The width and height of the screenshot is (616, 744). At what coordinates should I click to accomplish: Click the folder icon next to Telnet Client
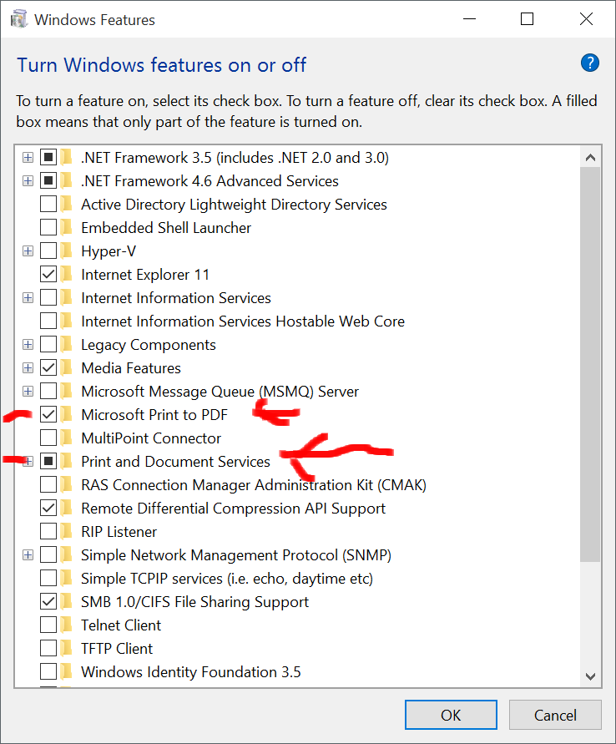click(67, 625)
